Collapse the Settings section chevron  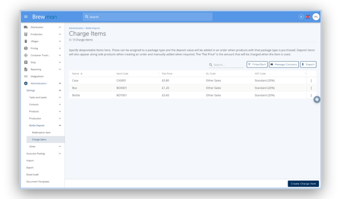60,90
